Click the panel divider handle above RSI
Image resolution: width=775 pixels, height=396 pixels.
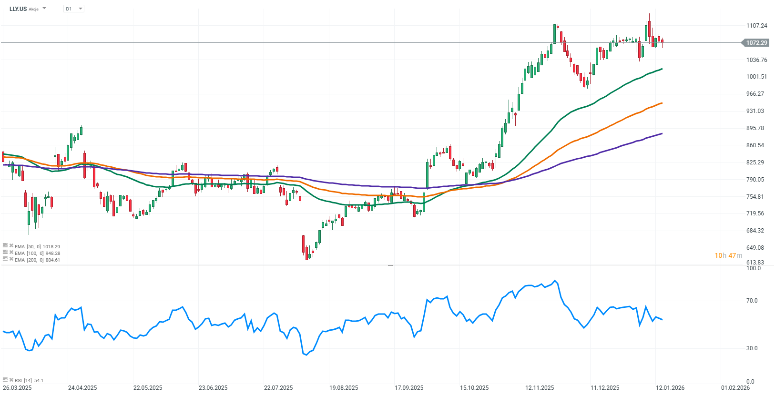[x=390, y=265]
